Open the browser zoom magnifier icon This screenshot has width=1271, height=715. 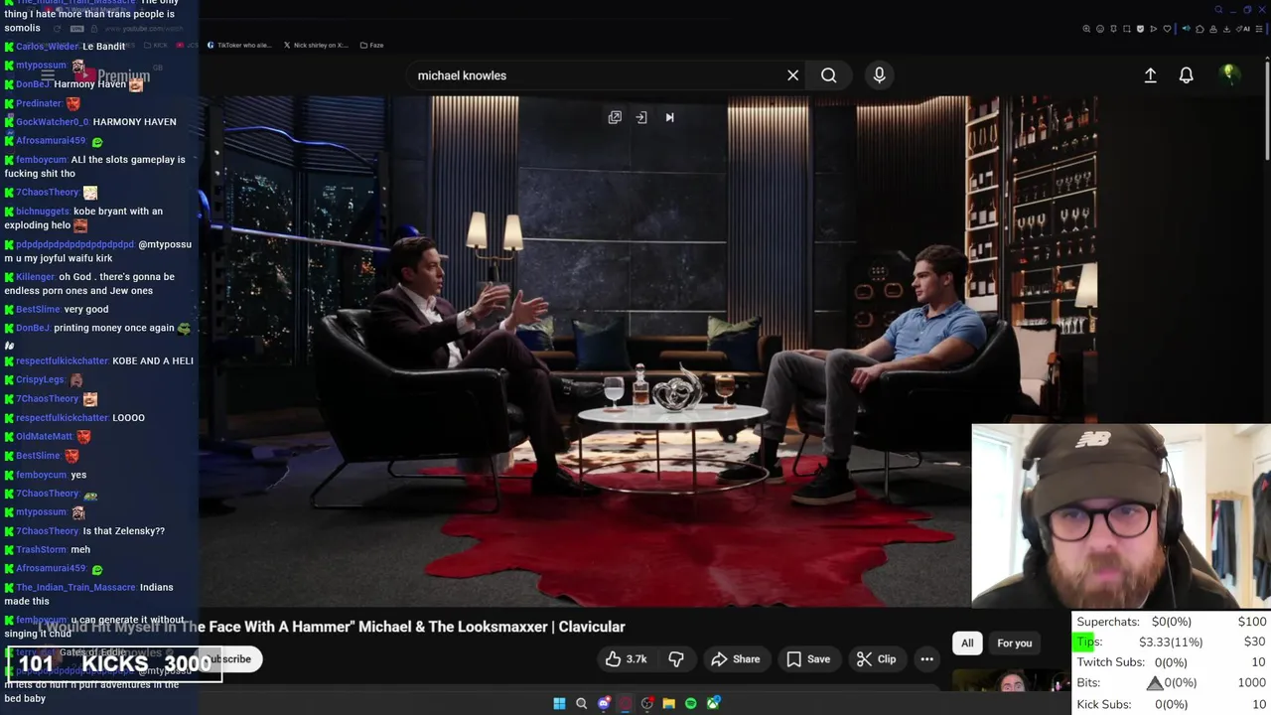[x=1086, y=29]
